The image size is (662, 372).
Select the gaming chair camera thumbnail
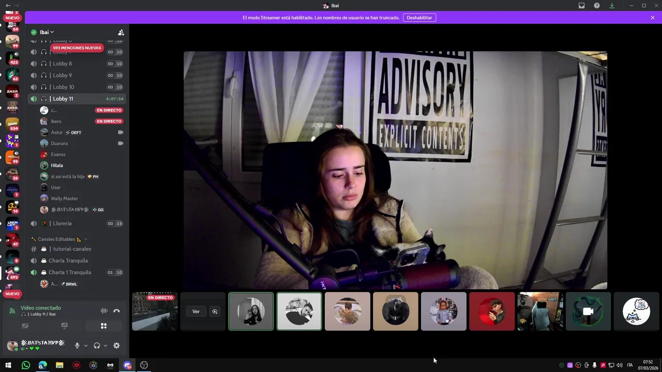(540, 311)
